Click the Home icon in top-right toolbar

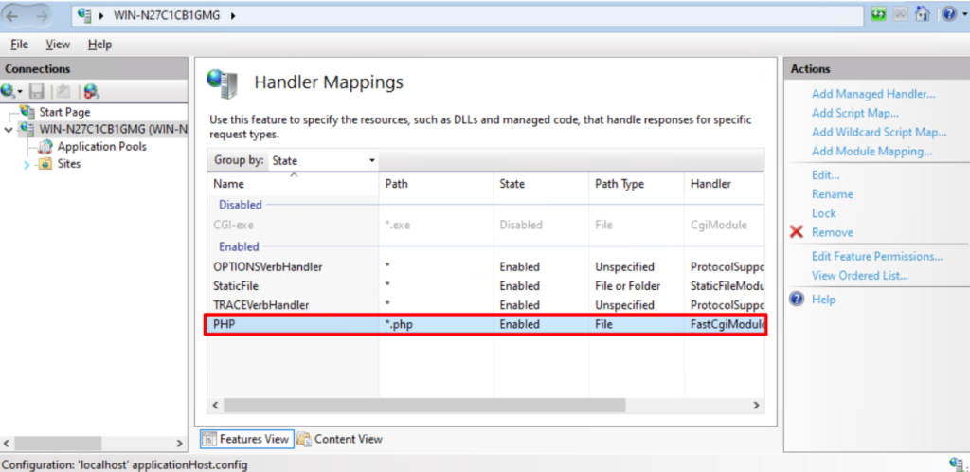point(922,15)
